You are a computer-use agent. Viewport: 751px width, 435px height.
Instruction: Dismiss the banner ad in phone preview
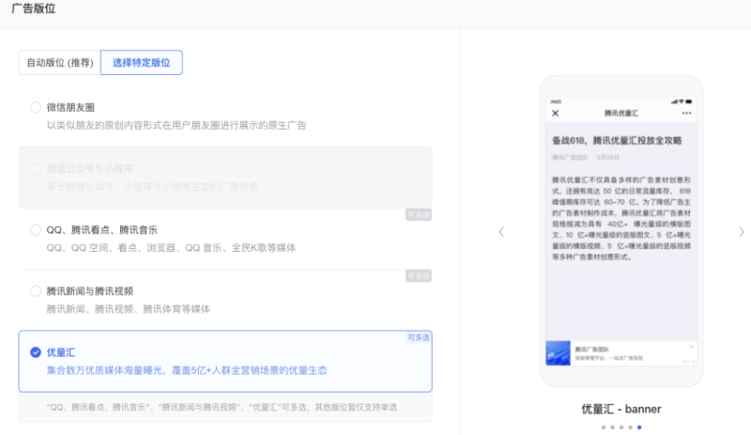coord(691,347)
